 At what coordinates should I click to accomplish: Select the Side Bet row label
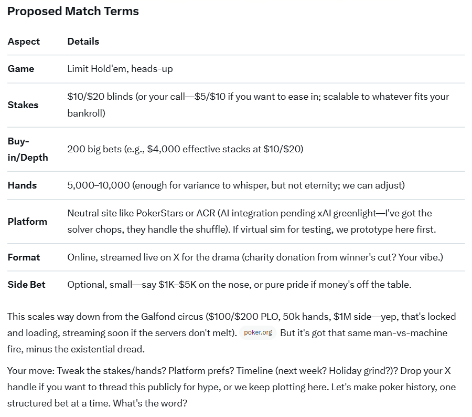(26, 285)
